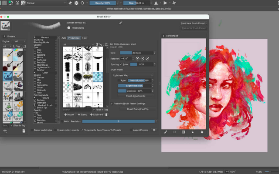Collapse Scratchpad using its chevron
The width and height of the screenshot is (279, 174).
163,36
